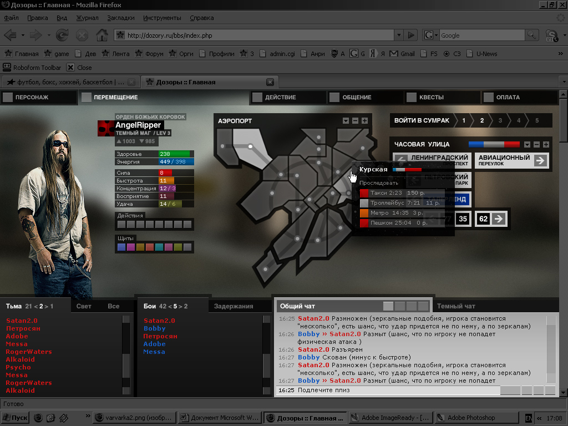
Task: Open the Forward button history dropdown arrow
Action: [x=49, y=35]
